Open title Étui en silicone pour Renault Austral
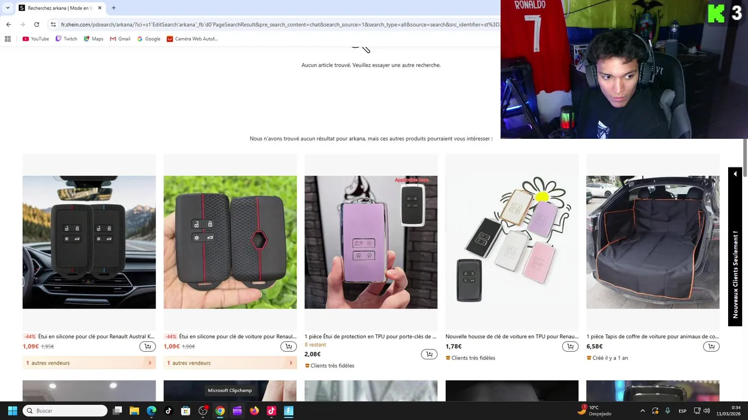 click(x=96, y=337)
